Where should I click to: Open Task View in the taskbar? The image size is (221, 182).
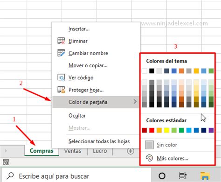(x=183, y=176)
